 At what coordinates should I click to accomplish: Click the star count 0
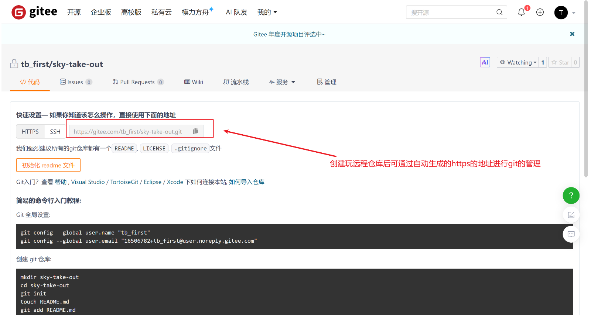point(575,62)
